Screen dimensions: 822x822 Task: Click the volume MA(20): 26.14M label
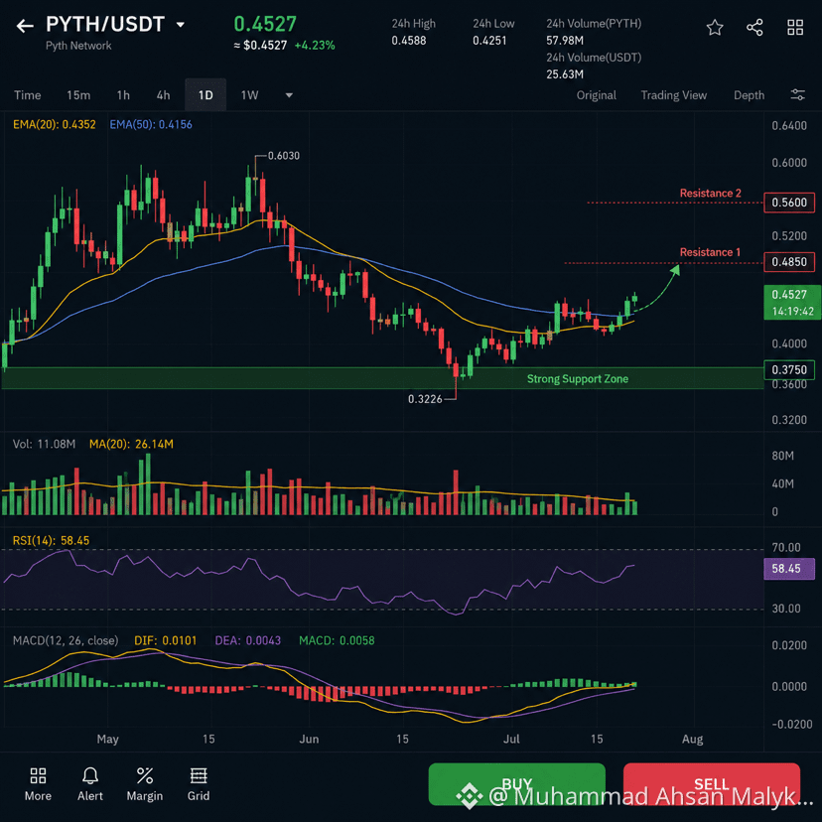(x=131, y=444)
